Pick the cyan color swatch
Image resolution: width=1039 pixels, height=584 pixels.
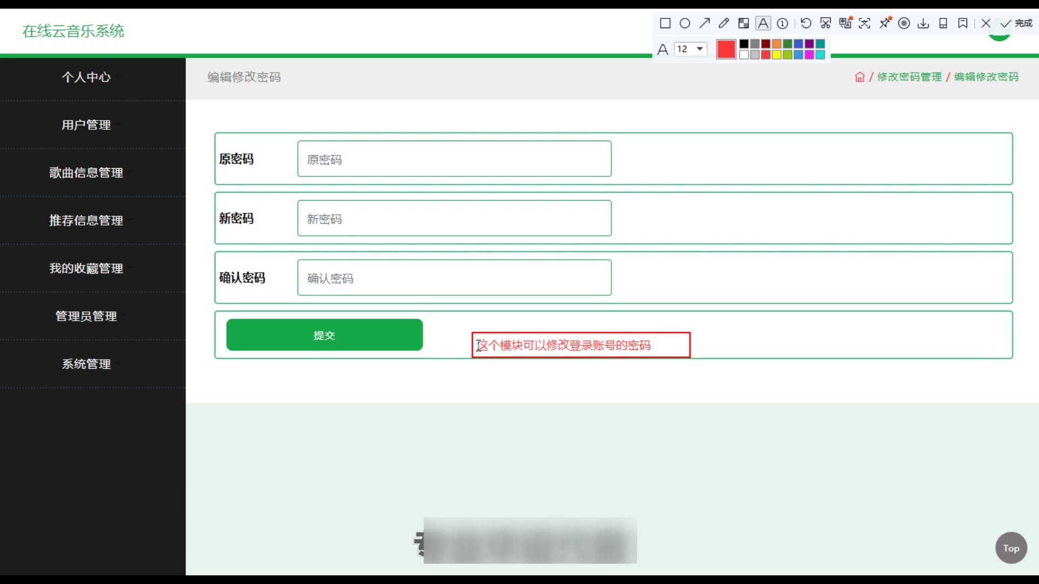[x=820, y=55]
